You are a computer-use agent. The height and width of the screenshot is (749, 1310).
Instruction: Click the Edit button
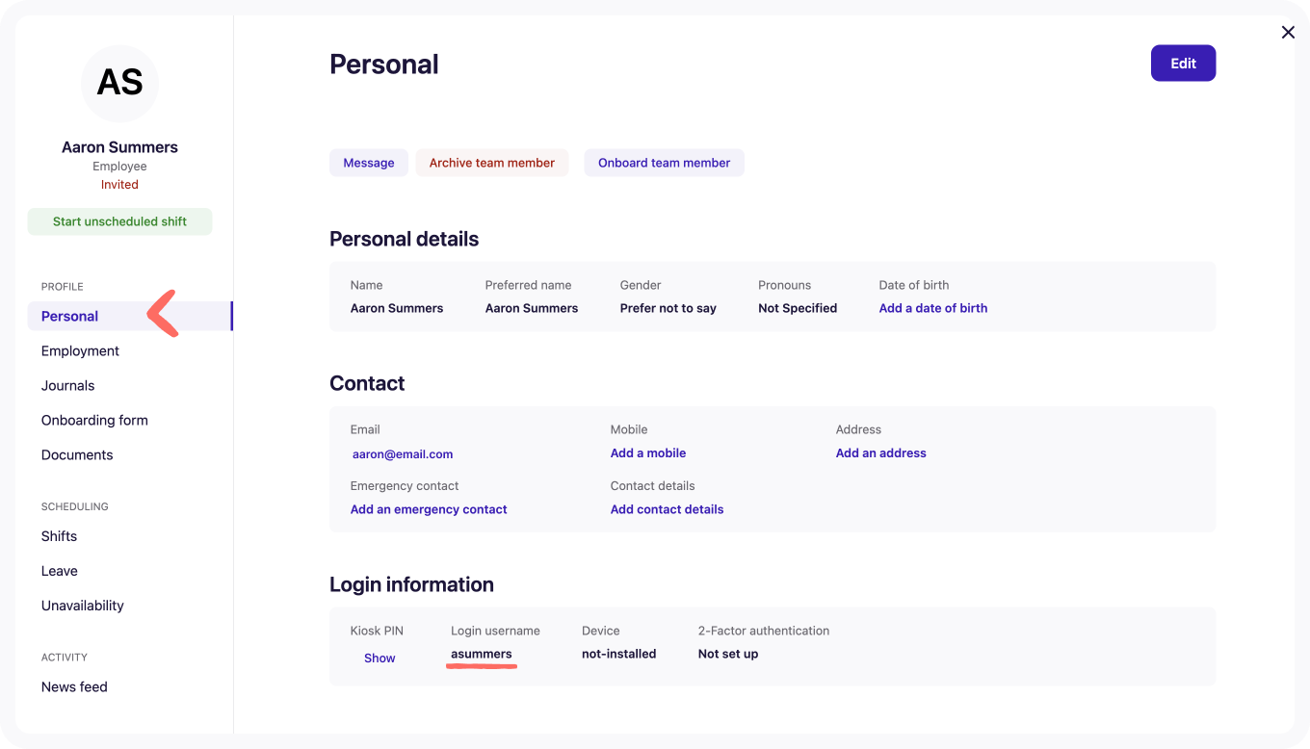pyautogui.click(x=1183, y=64)
